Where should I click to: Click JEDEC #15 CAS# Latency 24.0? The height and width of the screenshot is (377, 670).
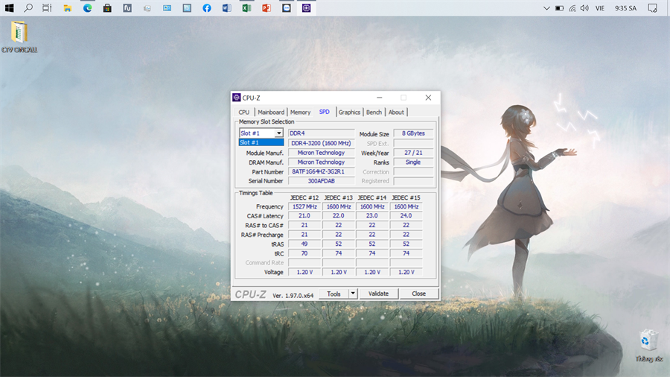[x=406, y=216]
